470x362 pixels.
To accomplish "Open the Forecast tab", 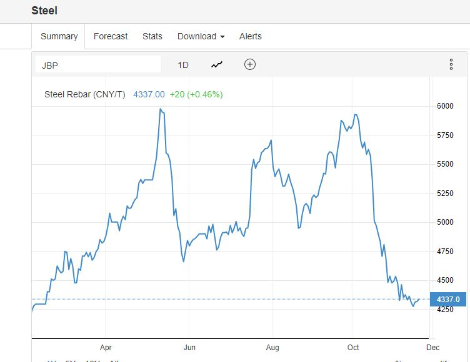I will click(111, 36).
